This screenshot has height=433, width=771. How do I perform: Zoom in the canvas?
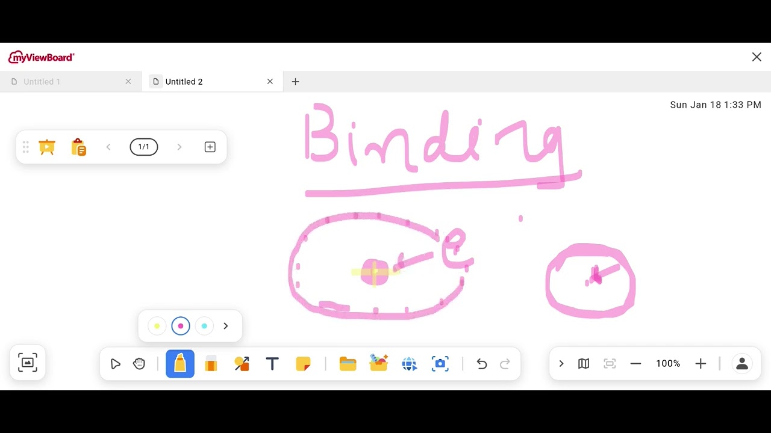click(x=701, y=364)
